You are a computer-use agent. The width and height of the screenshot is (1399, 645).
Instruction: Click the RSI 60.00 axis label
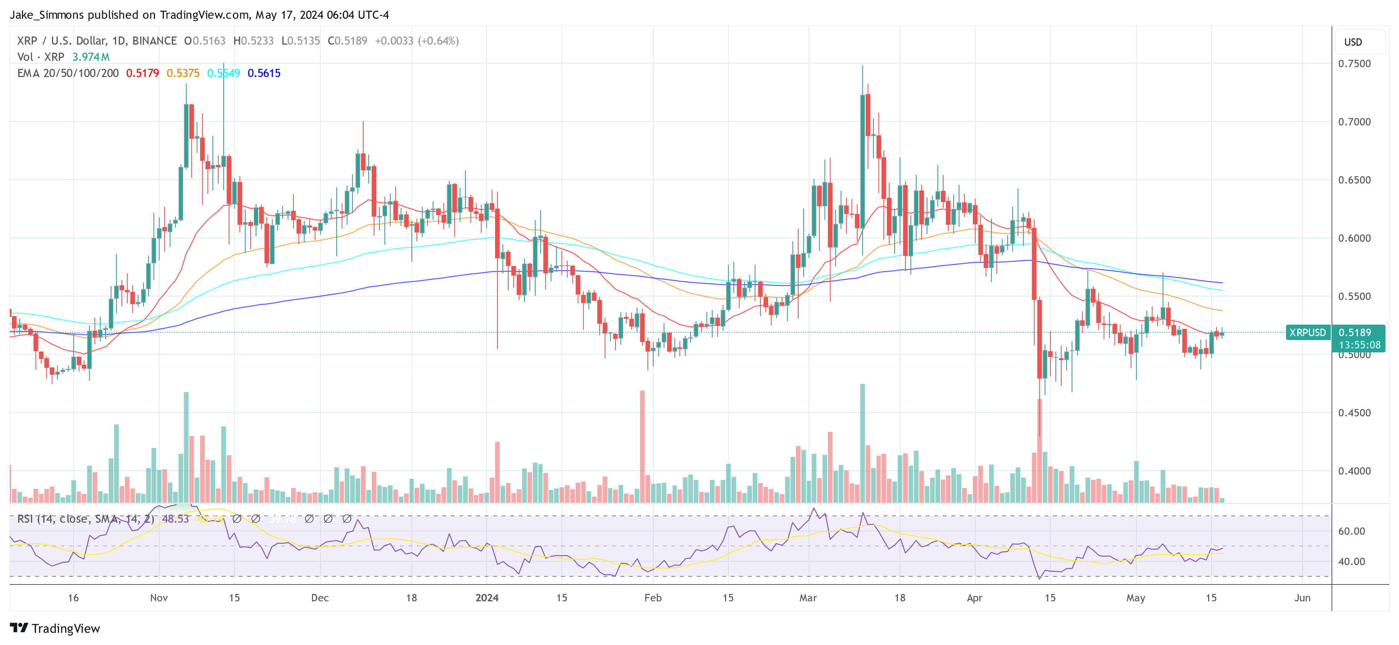[x=1352, y=531]
